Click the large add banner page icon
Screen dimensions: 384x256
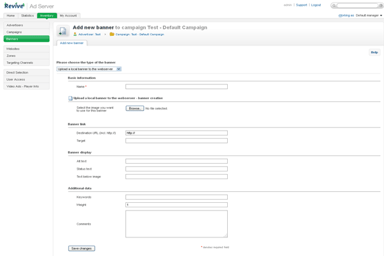pos(63,31)
